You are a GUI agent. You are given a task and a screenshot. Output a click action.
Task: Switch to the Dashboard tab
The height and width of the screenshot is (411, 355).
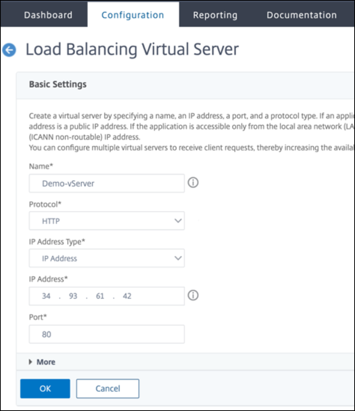click(x=48, y=15)
